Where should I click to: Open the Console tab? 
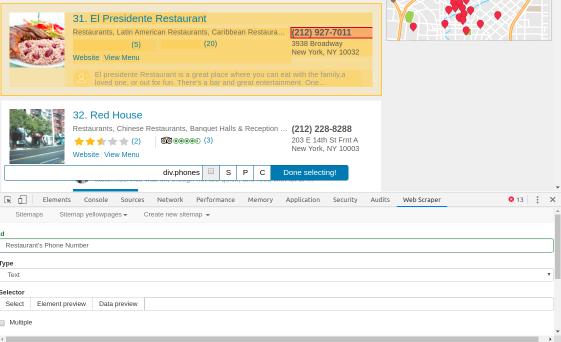pyautogui.click(x=96, y=199)
